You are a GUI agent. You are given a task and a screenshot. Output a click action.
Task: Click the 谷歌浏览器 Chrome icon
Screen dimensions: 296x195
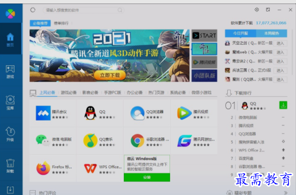(x=137, y=140)
